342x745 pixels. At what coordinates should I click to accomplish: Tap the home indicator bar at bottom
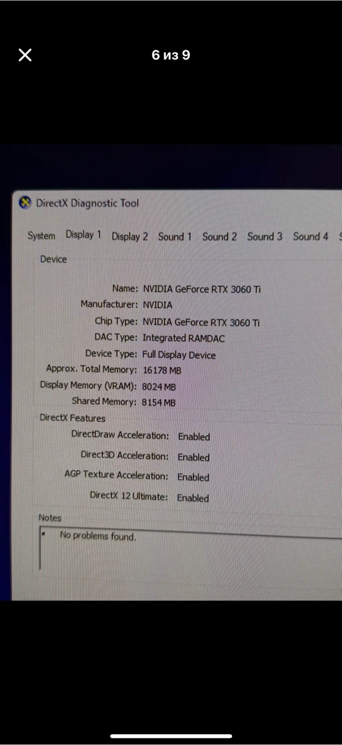(x=171, y=736)
